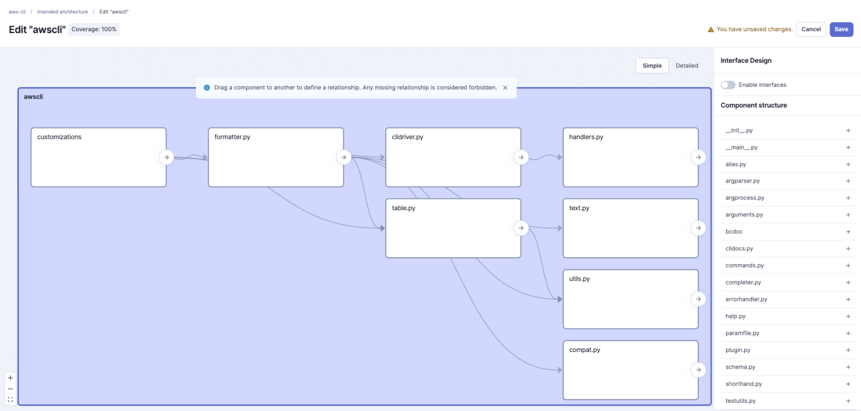Click arrow handle on clidriver.py component
Screen dimensions: 861x411
tap(521, 157)
